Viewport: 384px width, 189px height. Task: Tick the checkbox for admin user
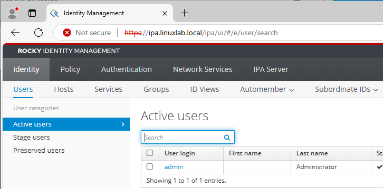tap(150, 166)
